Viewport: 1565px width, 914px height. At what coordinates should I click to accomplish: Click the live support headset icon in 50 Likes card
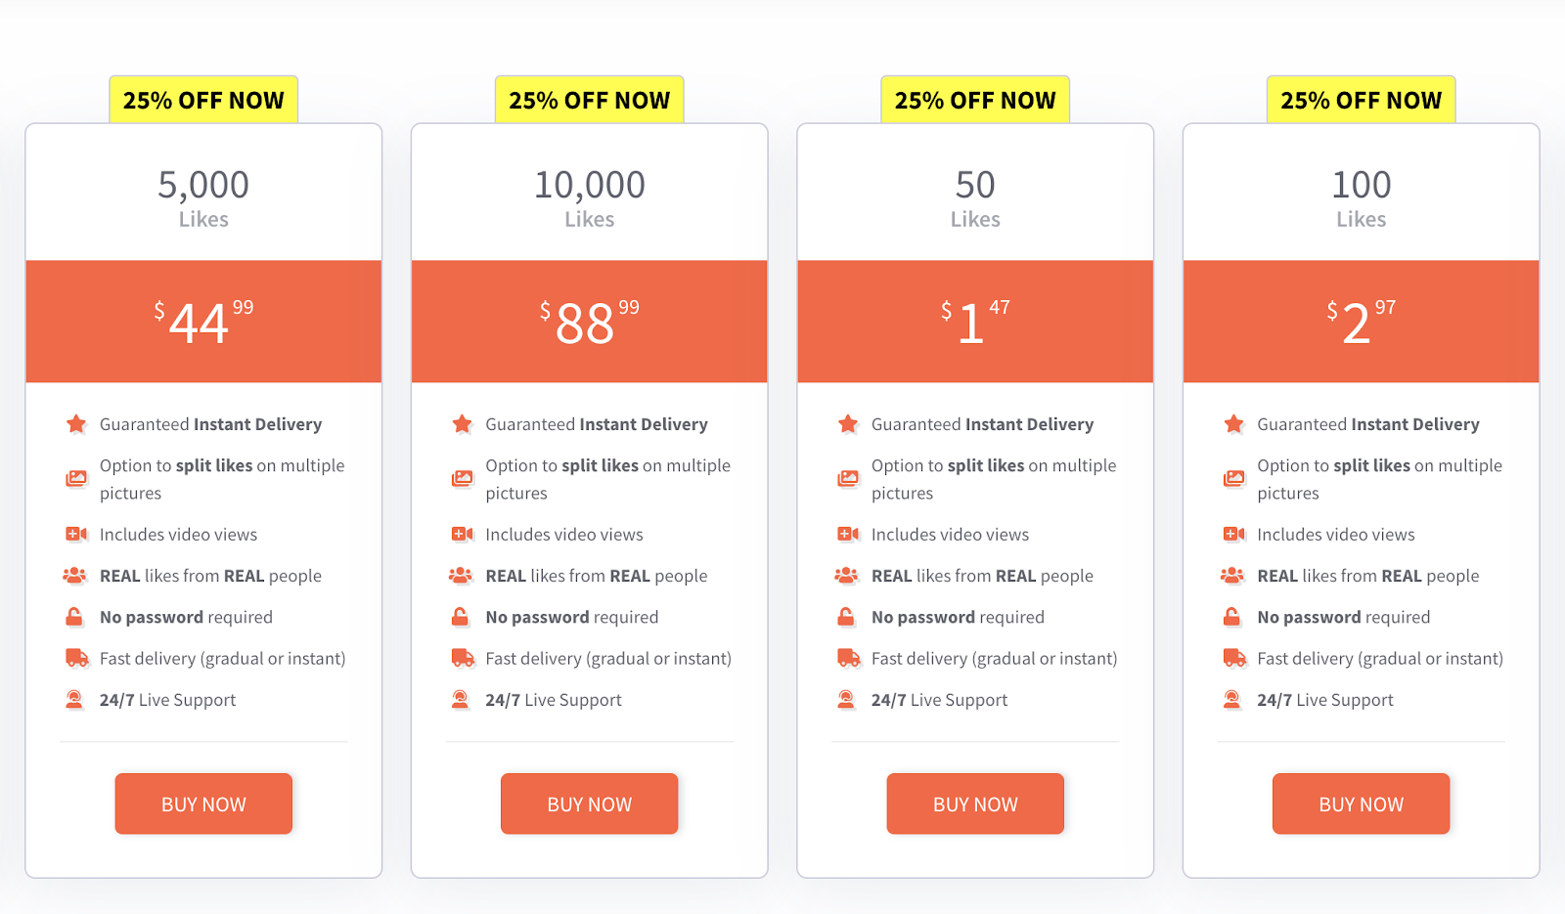coord(847,700)
